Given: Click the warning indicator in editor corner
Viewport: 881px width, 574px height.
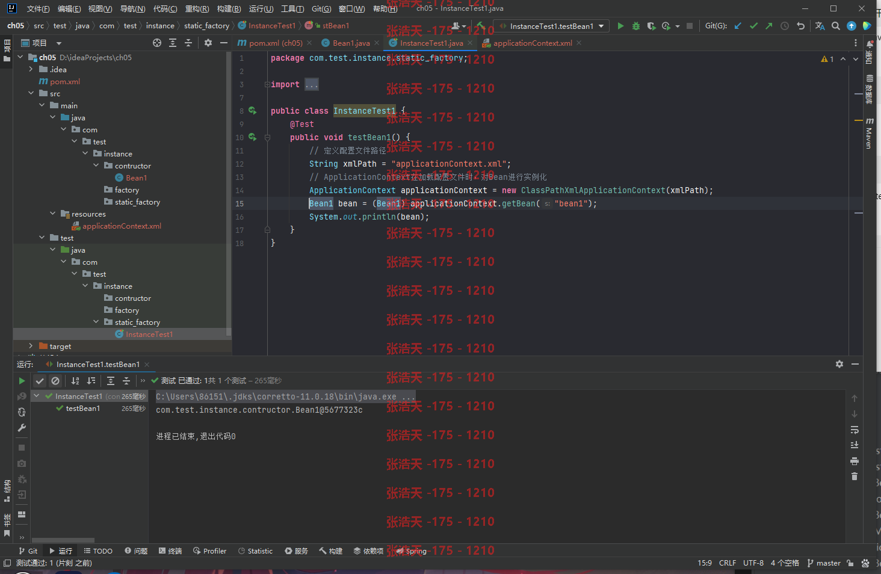Looking at the screenshot, I should pyautogui.click(x=827, y=59).
